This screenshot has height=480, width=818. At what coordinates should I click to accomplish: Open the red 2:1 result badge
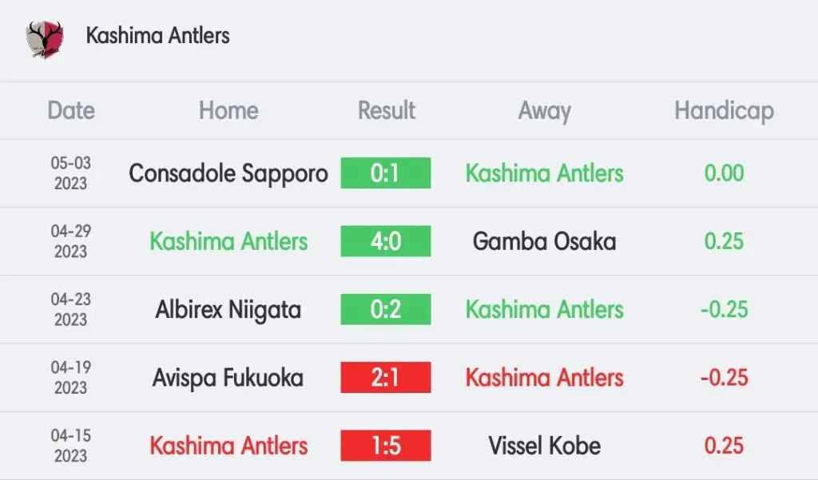coord(386,377)
